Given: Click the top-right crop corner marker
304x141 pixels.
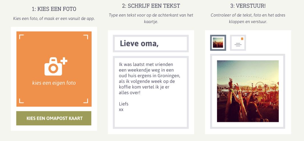Looking at the screenshot, I should click(x=86, y=37).
